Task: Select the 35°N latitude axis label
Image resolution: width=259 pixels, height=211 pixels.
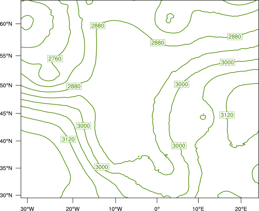Action: tap(6, 168)
